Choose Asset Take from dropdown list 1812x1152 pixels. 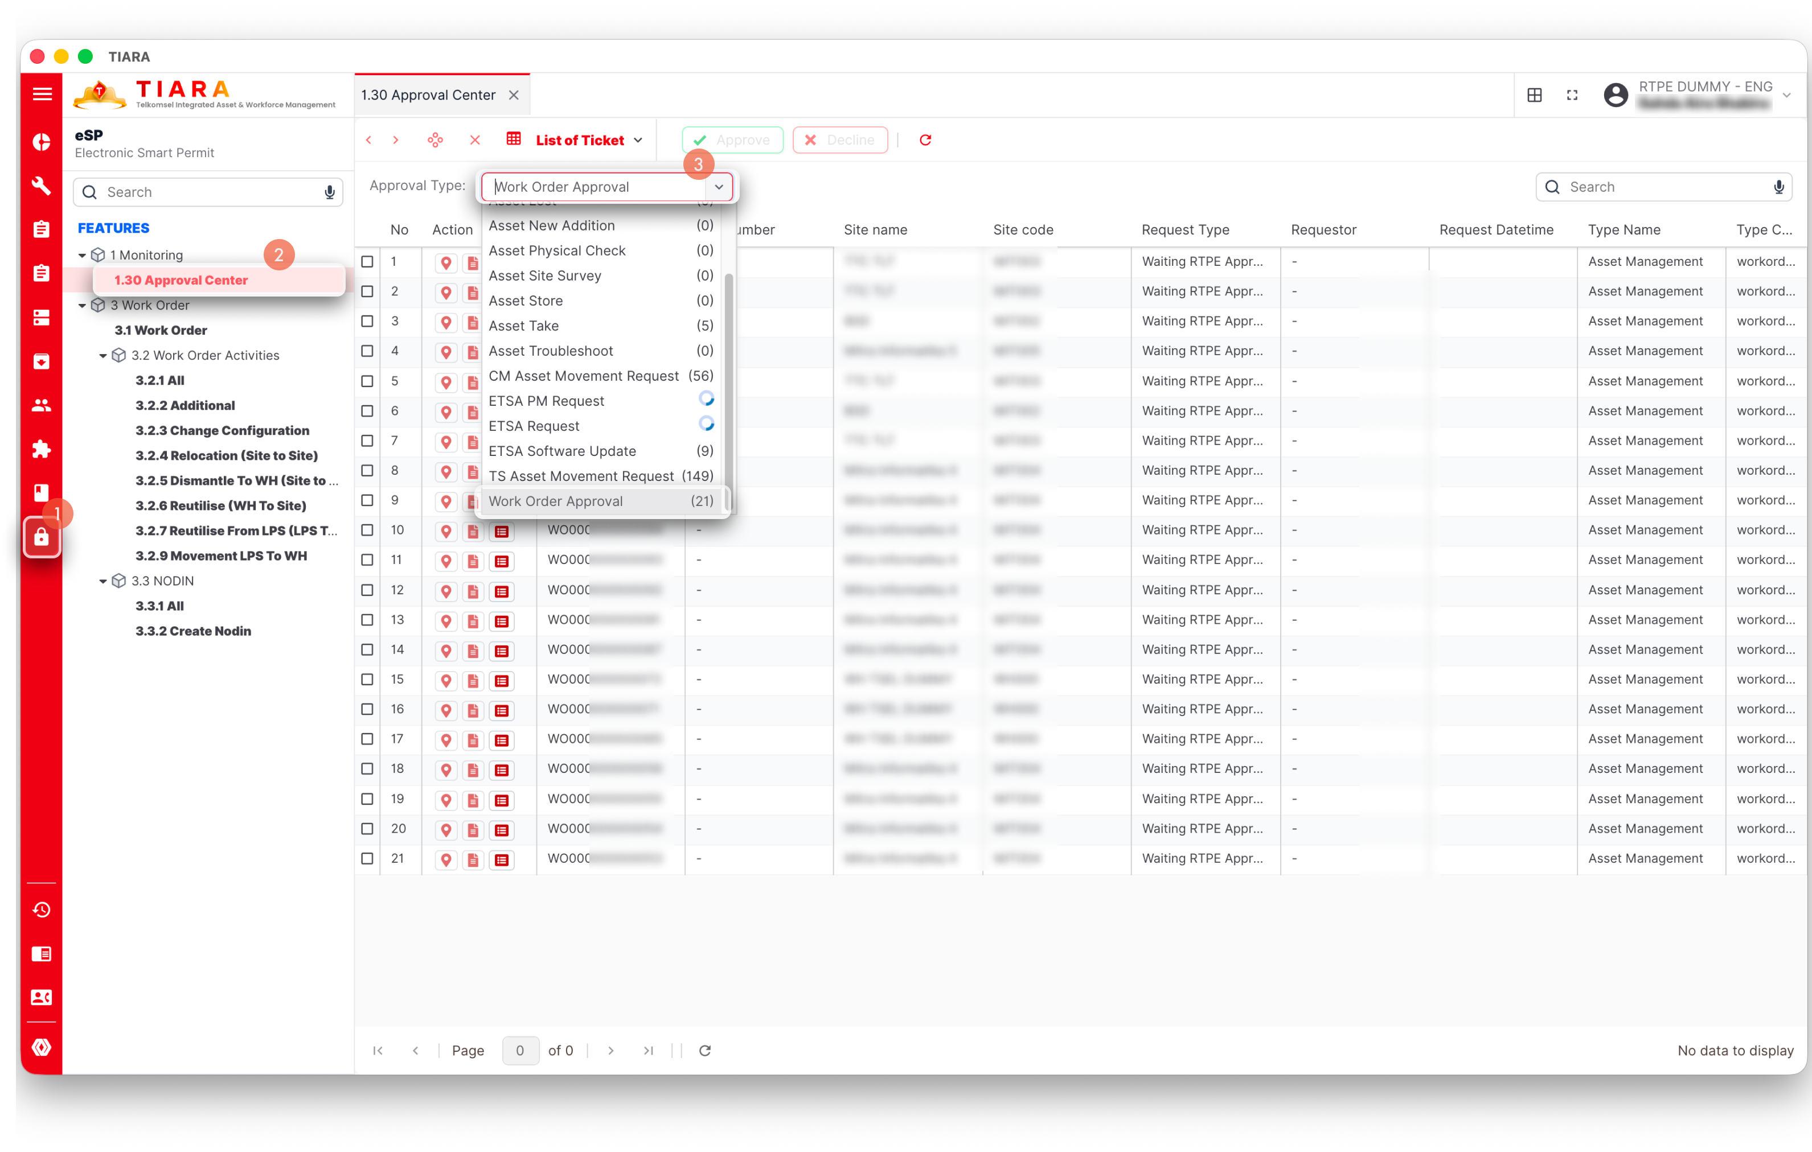(x=524, y=326)
